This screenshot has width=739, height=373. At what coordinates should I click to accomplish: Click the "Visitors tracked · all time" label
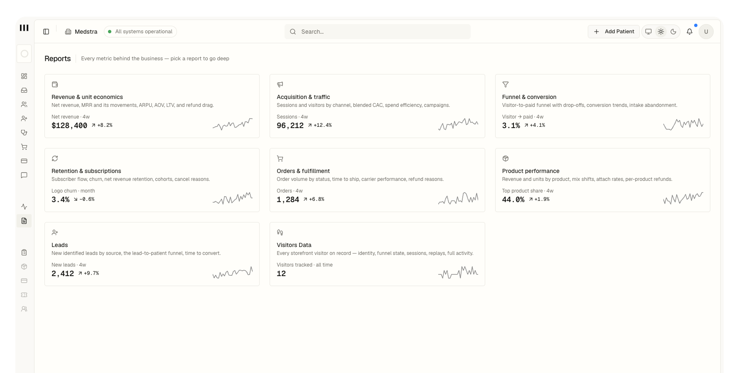[304, 265]
